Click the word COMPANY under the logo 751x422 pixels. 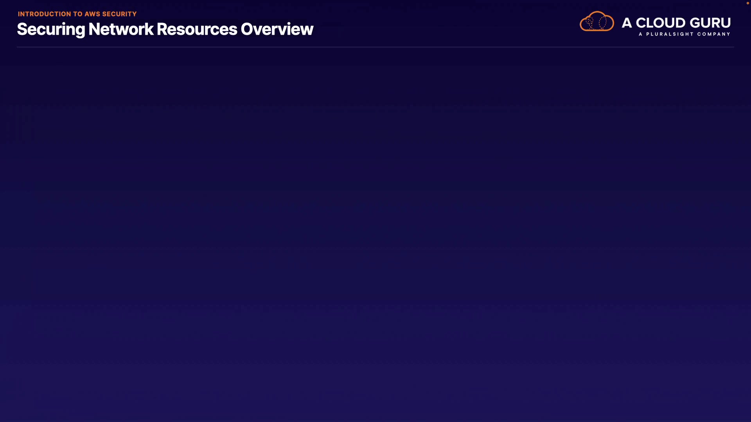click(713, 34)
